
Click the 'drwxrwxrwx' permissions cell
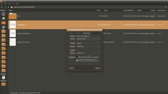pos(161,16)
